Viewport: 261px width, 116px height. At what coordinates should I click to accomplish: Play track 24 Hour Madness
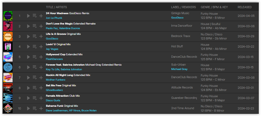tap(28, 16)
